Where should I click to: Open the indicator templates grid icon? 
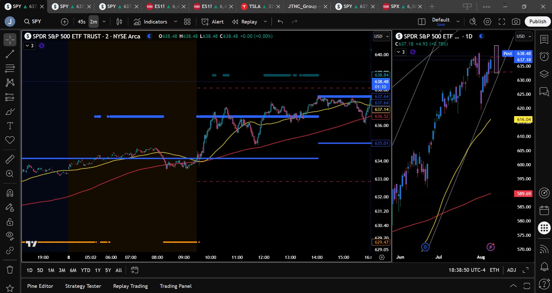coord(187,22)
